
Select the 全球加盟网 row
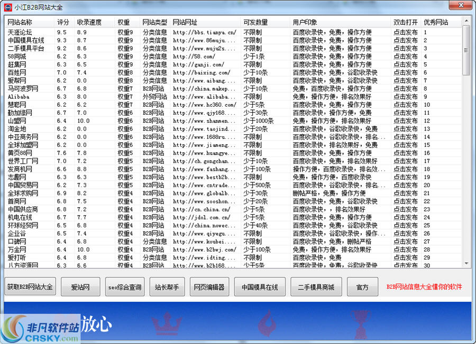233,145
